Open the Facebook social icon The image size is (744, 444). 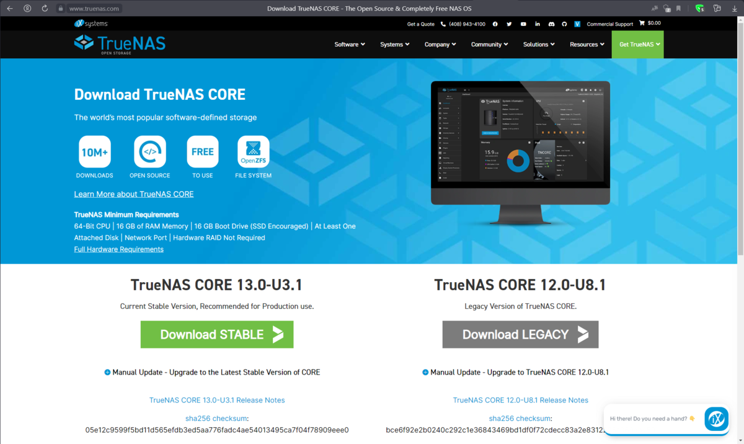pos(495,24)
